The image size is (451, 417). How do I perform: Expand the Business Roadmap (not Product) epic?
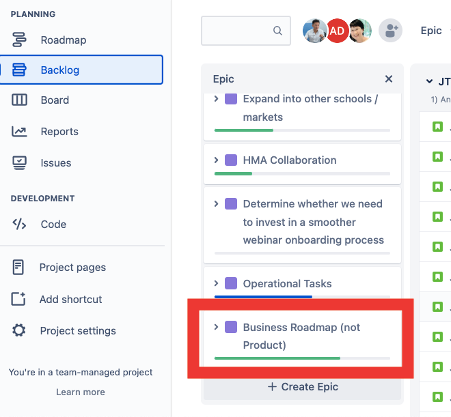[216, 327]
